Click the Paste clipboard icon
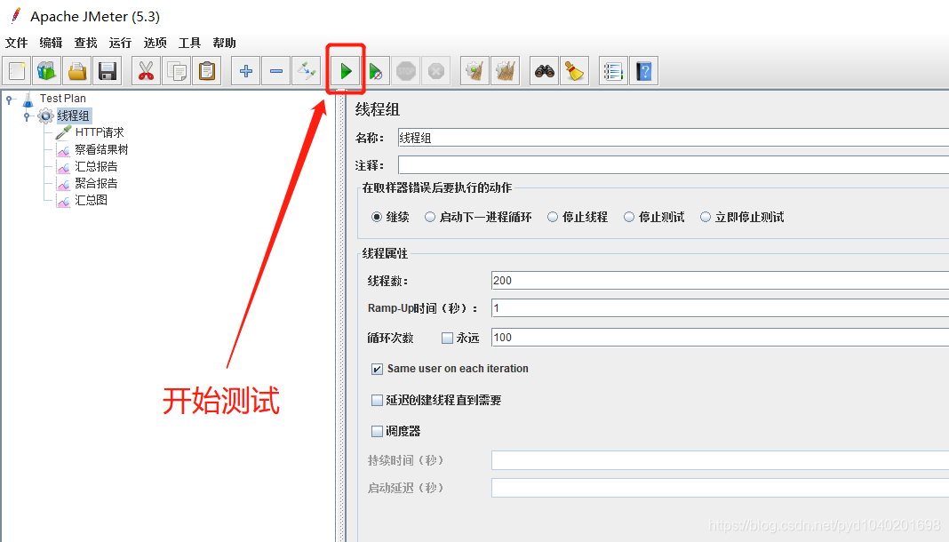Screen dimensions: 949x542 pyautogui.click(x=207, y=71)
